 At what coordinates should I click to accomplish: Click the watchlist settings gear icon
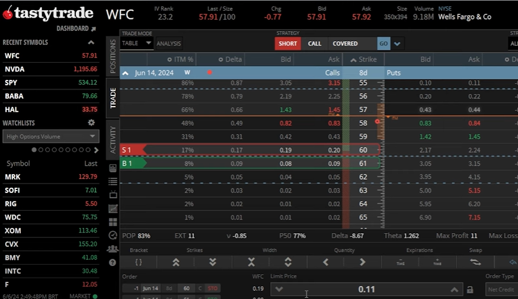pos(91,123)
